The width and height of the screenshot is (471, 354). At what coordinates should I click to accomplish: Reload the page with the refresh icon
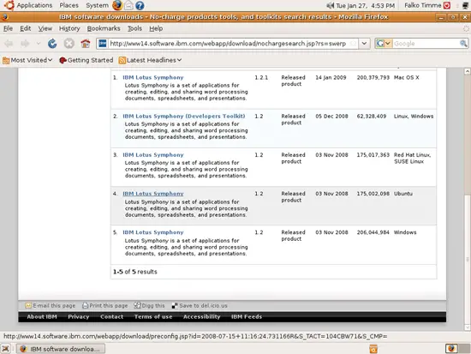point(52,44)
